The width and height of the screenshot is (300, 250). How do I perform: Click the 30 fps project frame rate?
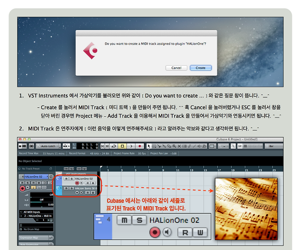[142, 153]
